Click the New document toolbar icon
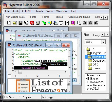Image resolution: width=112 pixels, height=102 pixels. click(9, 23)
